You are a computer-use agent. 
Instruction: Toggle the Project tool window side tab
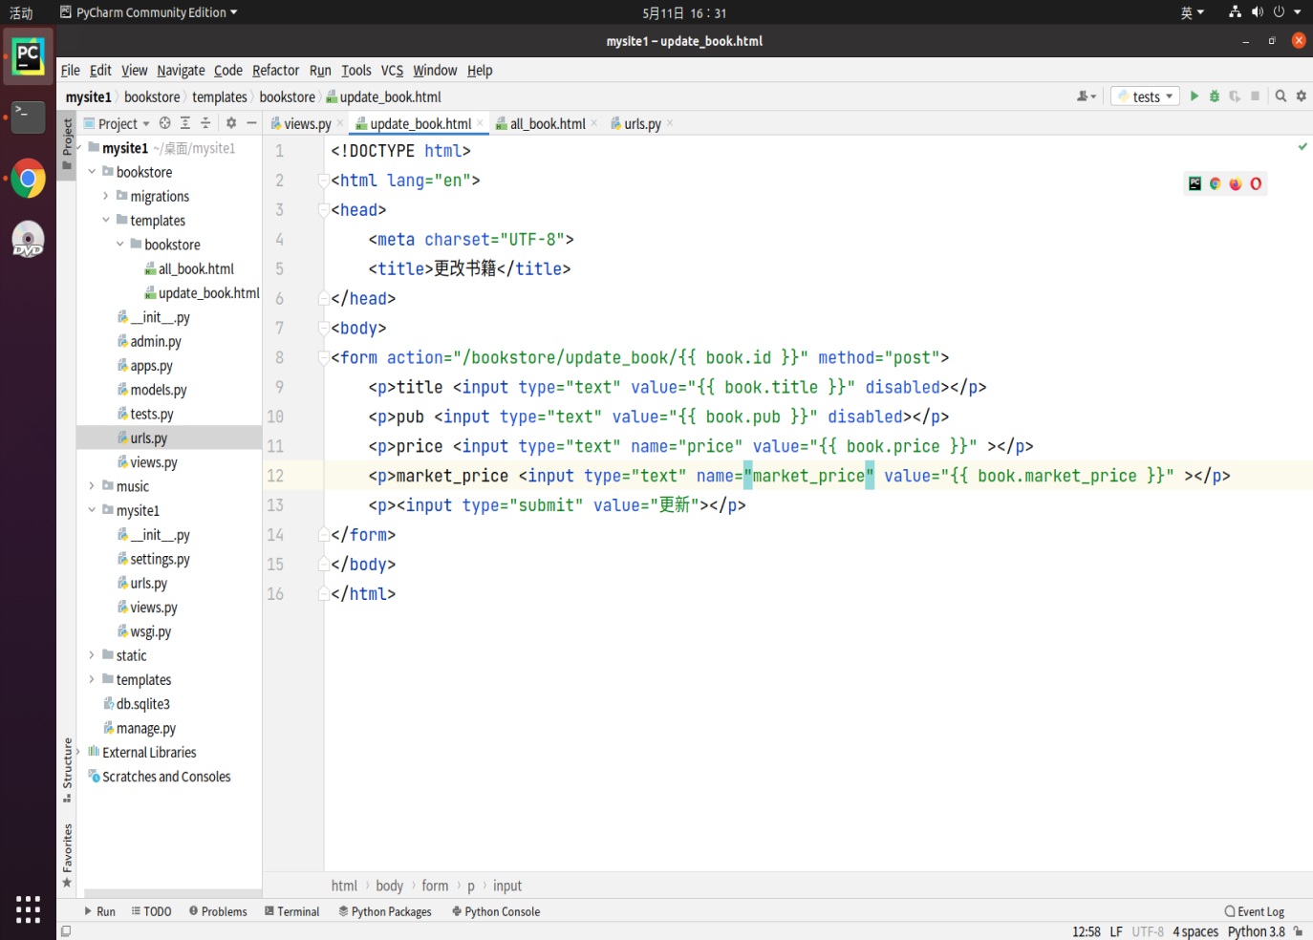[67, 144]
